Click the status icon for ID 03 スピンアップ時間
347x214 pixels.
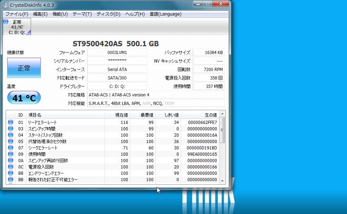[x=10, y=129]
